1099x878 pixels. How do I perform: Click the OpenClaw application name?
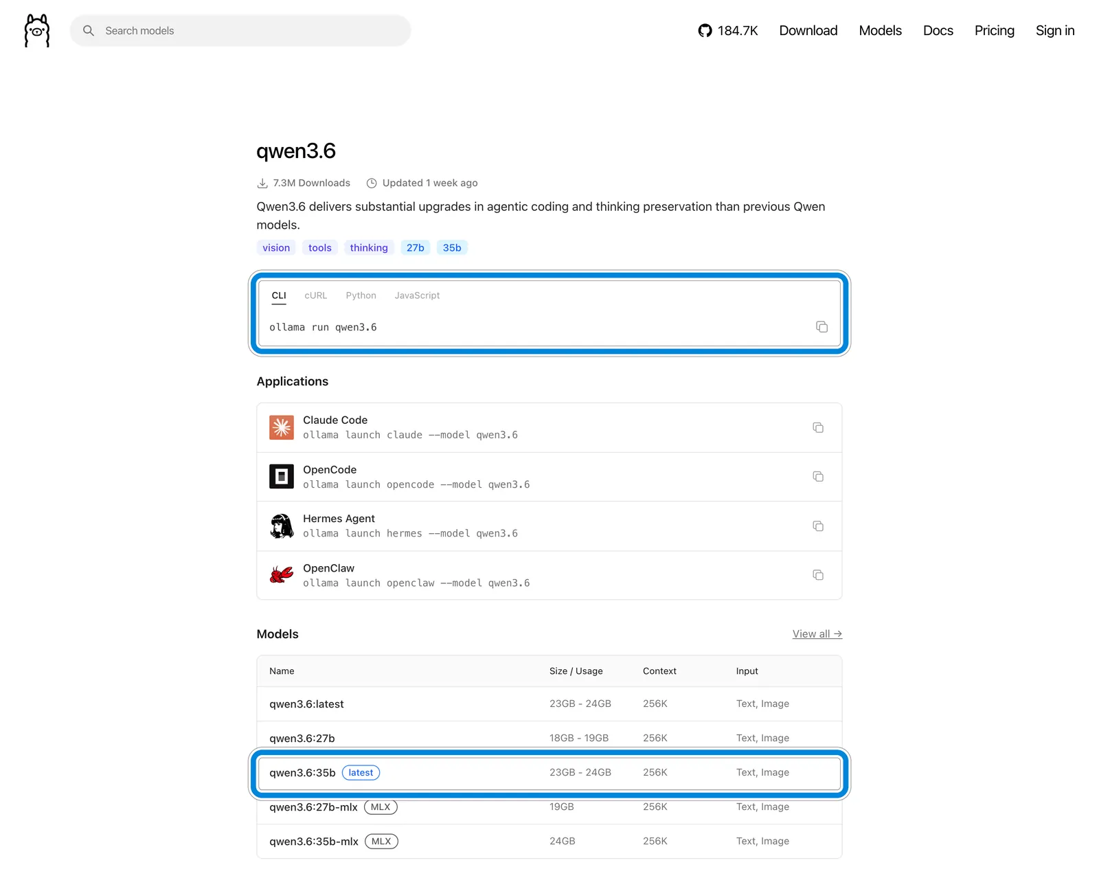tap(329, 569)
